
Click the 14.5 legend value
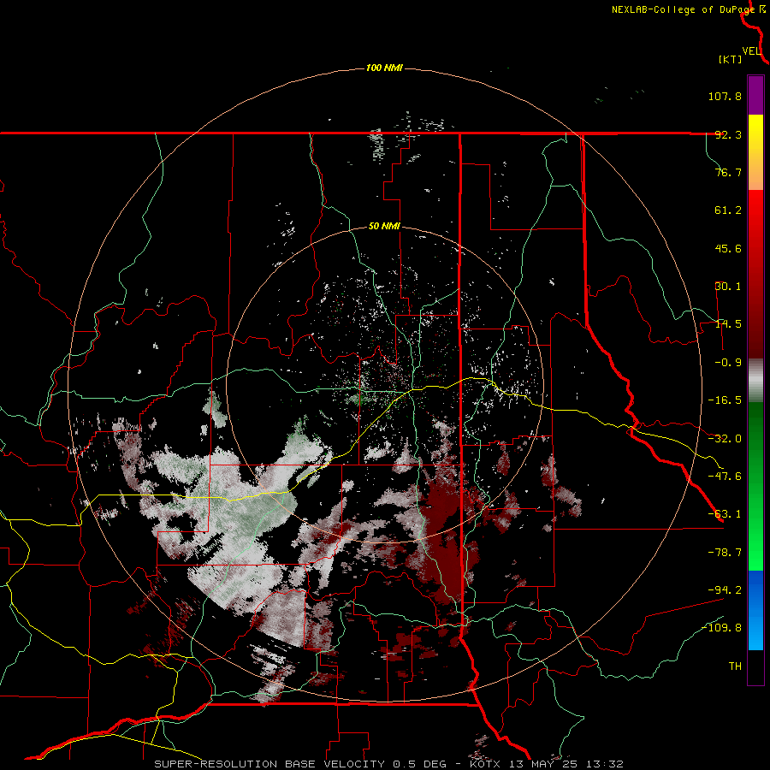(x=728, y=324)
